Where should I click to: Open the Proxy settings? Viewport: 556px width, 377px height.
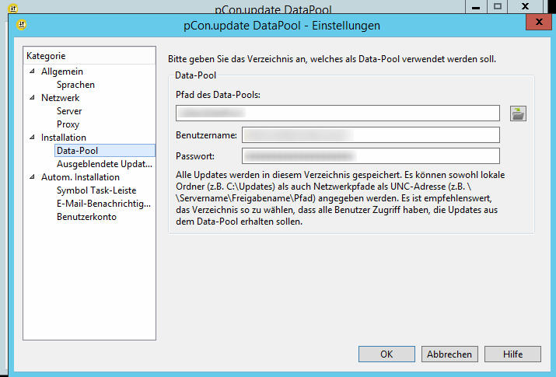[x=68, y=124]
